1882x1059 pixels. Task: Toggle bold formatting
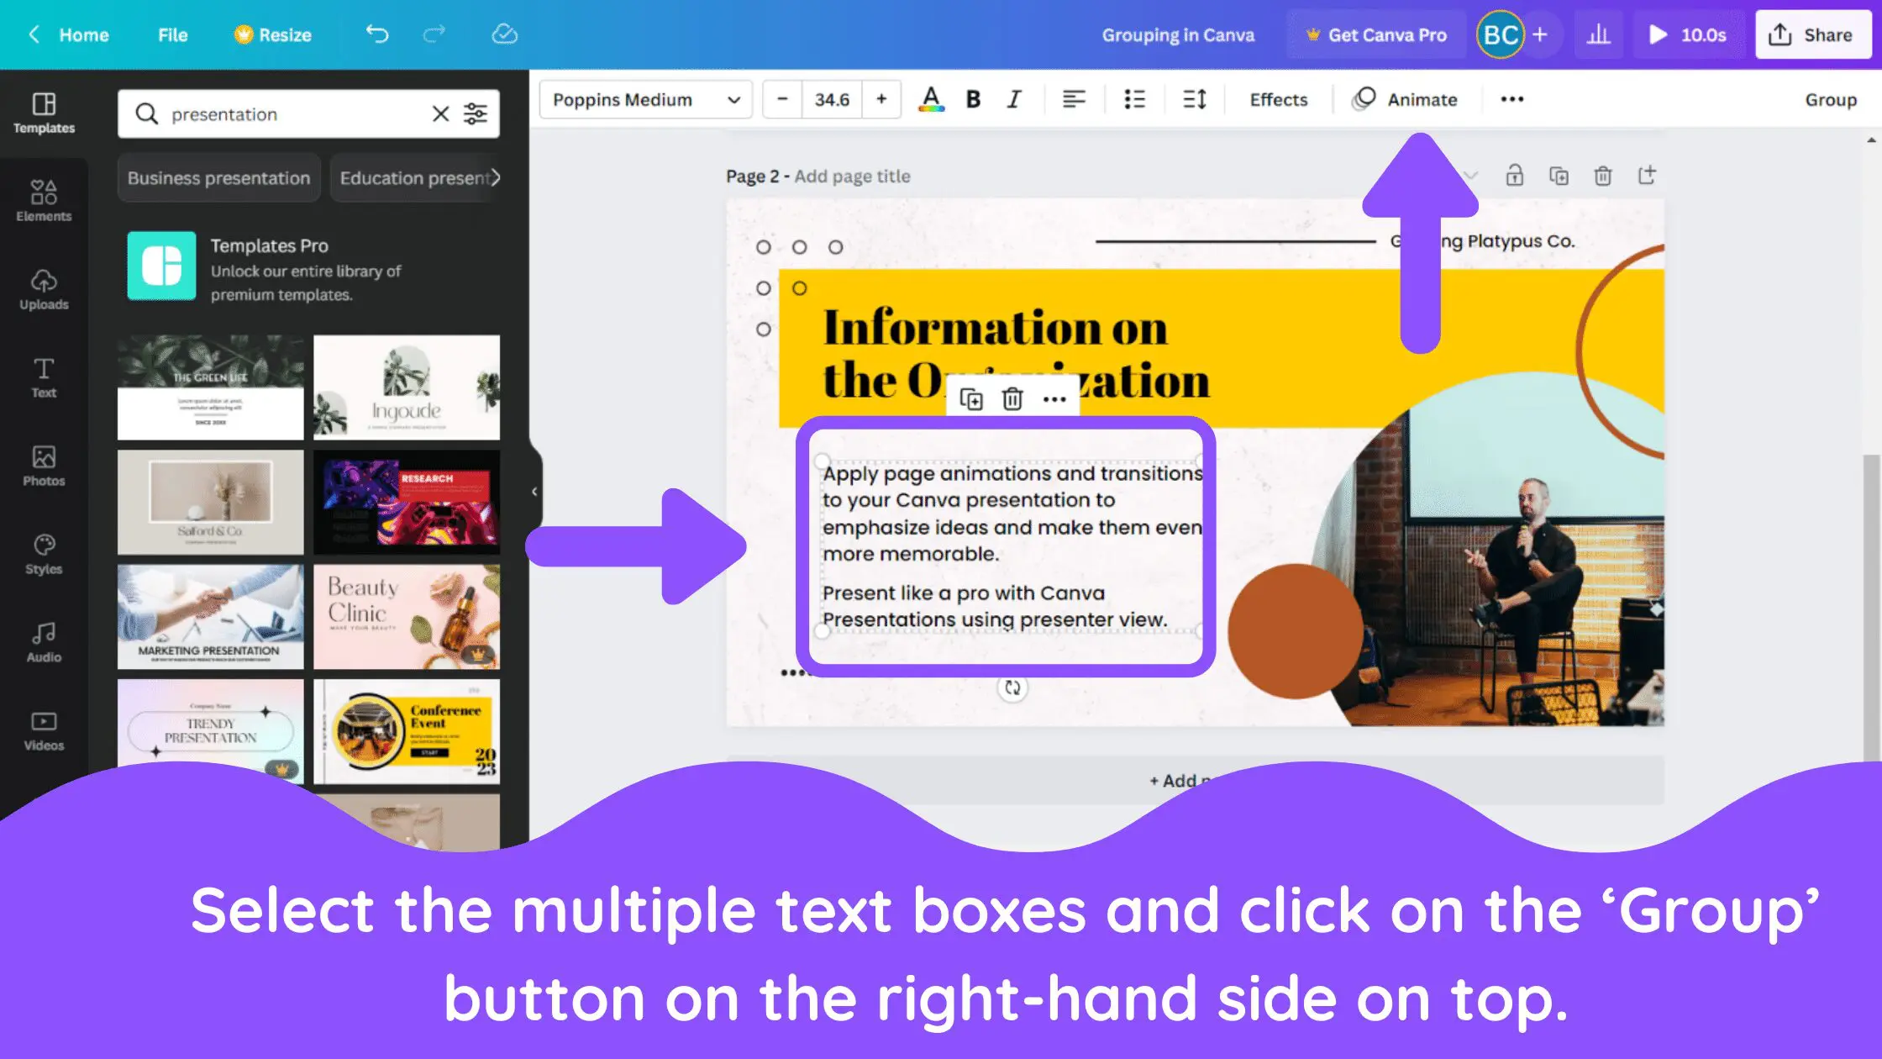pyautogui.click(x=973, y=99)
